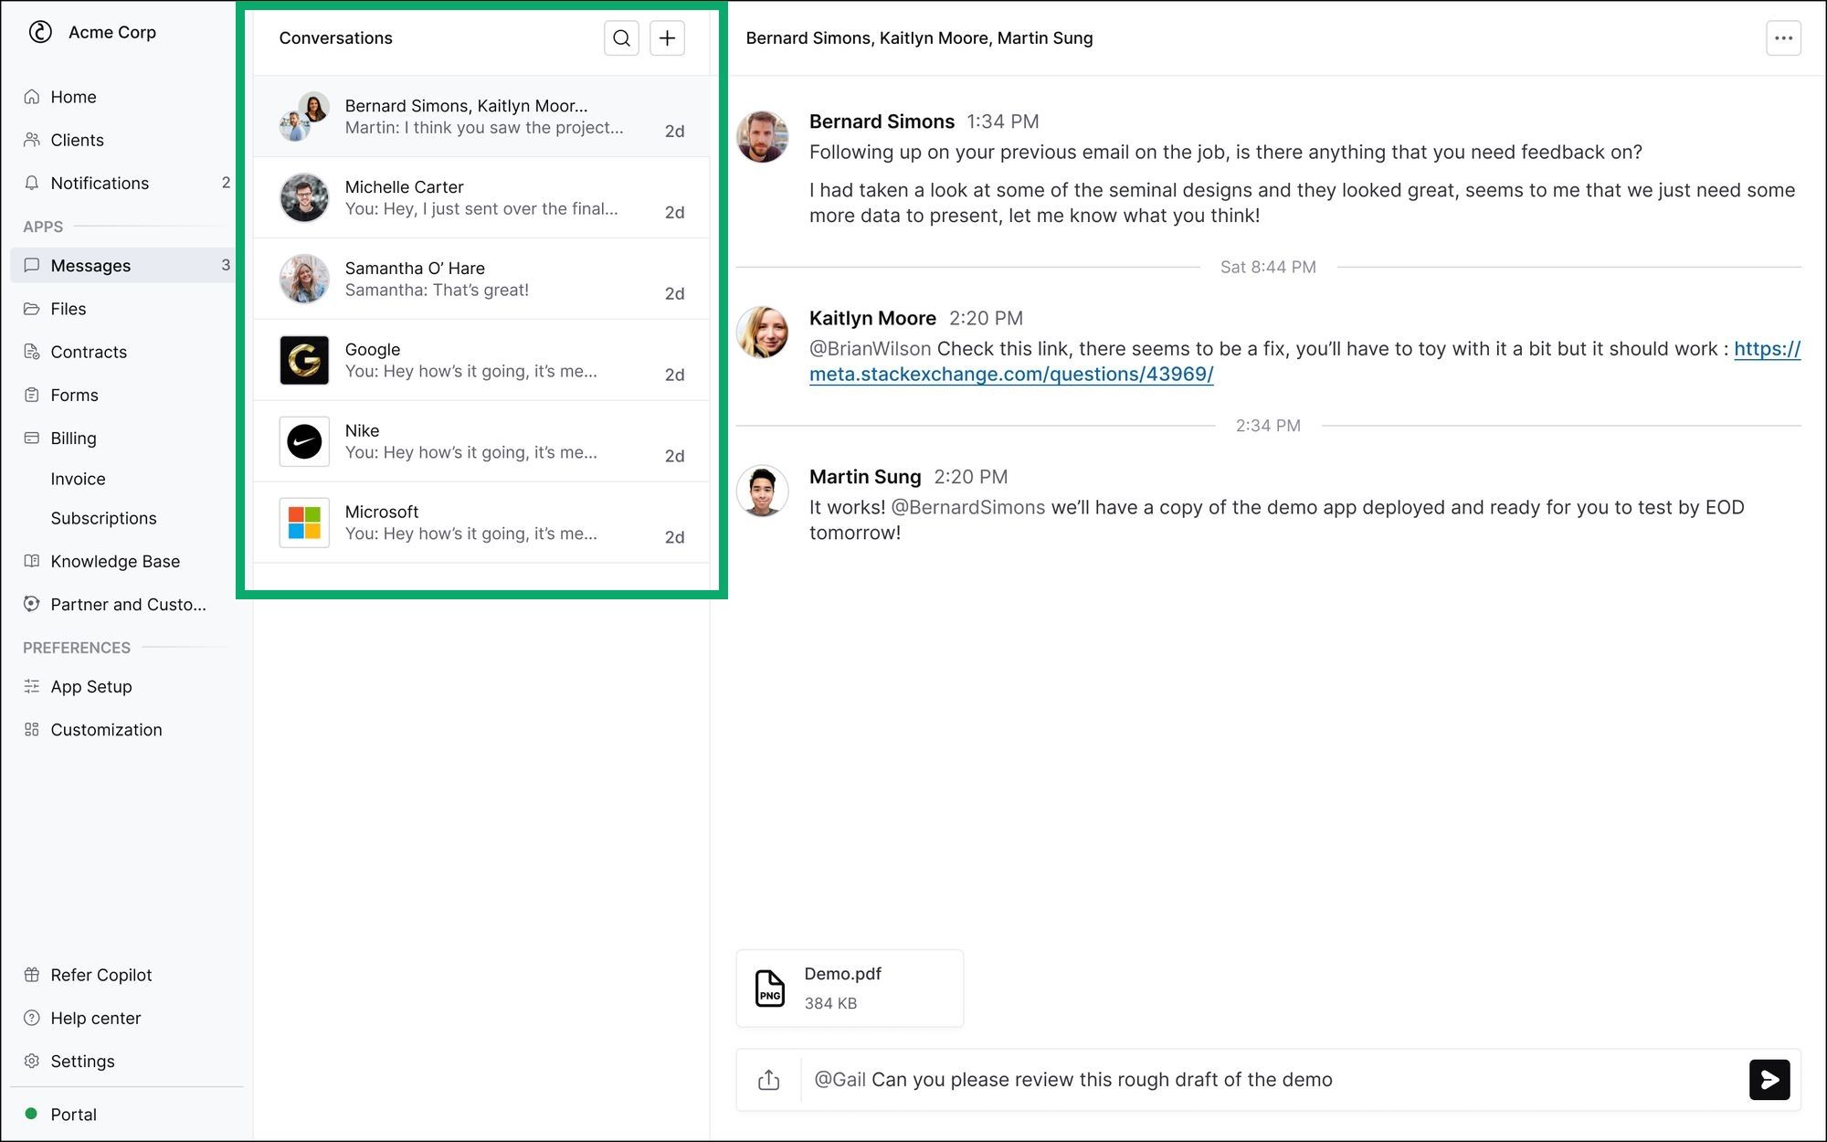Click the Forms clipboard icon
The image size is (1827, 1142).
32,395
